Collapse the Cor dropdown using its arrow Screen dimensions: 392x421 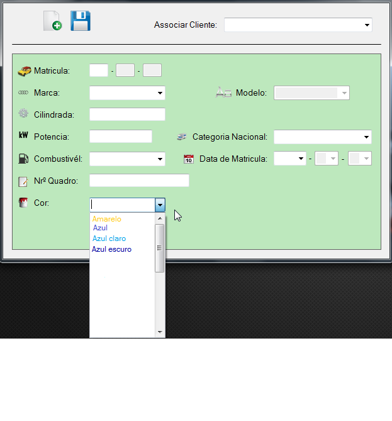[x=160, y=205]
